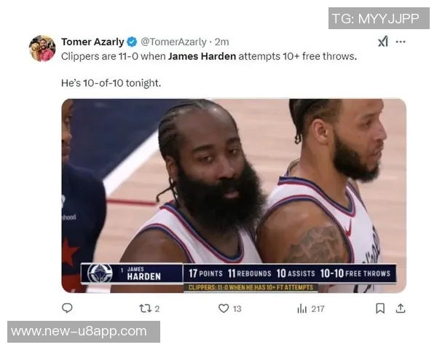Open the @TomerAzarly handle link

pyautogui.click(x=173, y=42)
